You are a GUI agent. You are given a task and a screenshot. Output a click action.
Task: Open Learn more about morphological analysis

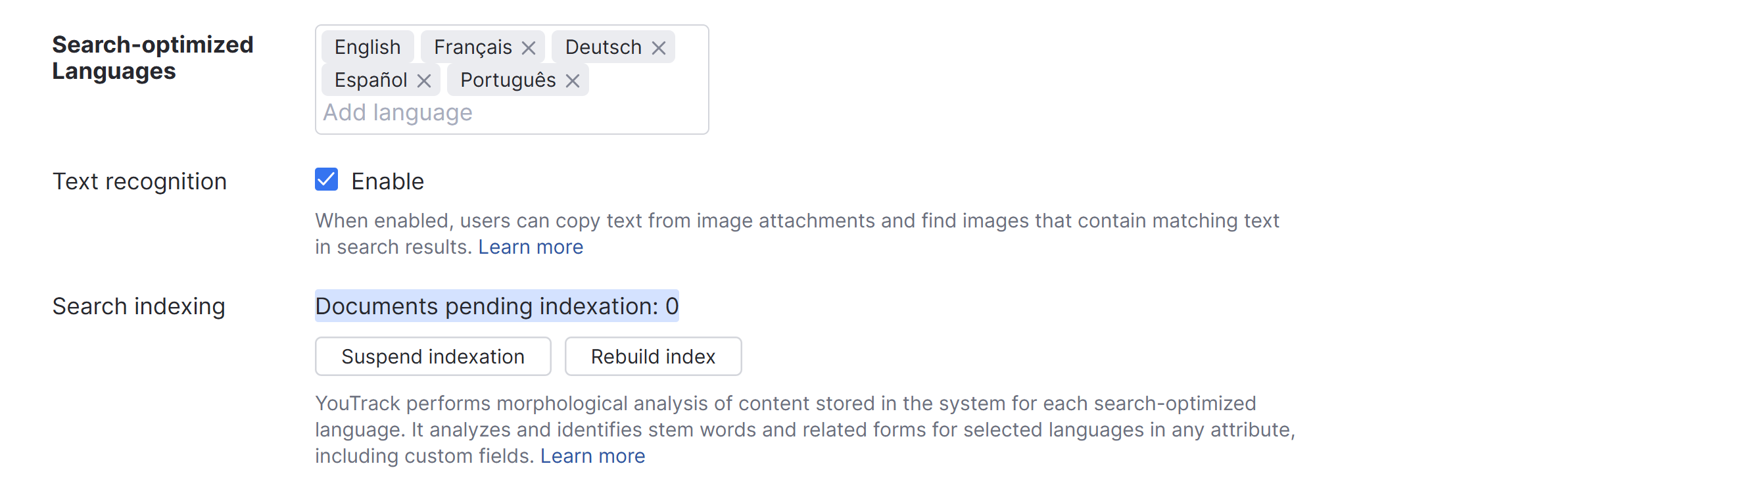click(x=593, y=455)
